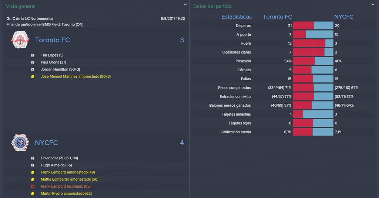Open NYCFC team name link
Viewport: 379px width, 198px height.
pos(46,143)
